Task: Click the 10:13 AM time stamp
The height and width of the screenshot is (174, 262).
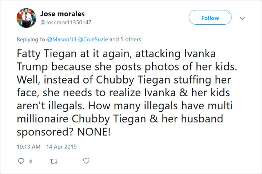Action: click(29, 147)
